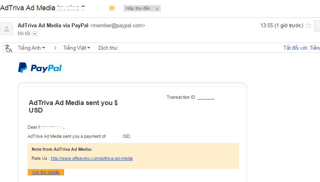Expand recipient details next to 'tới tôi'
Viewport: 320px width, 182px height.
(35, 34)
